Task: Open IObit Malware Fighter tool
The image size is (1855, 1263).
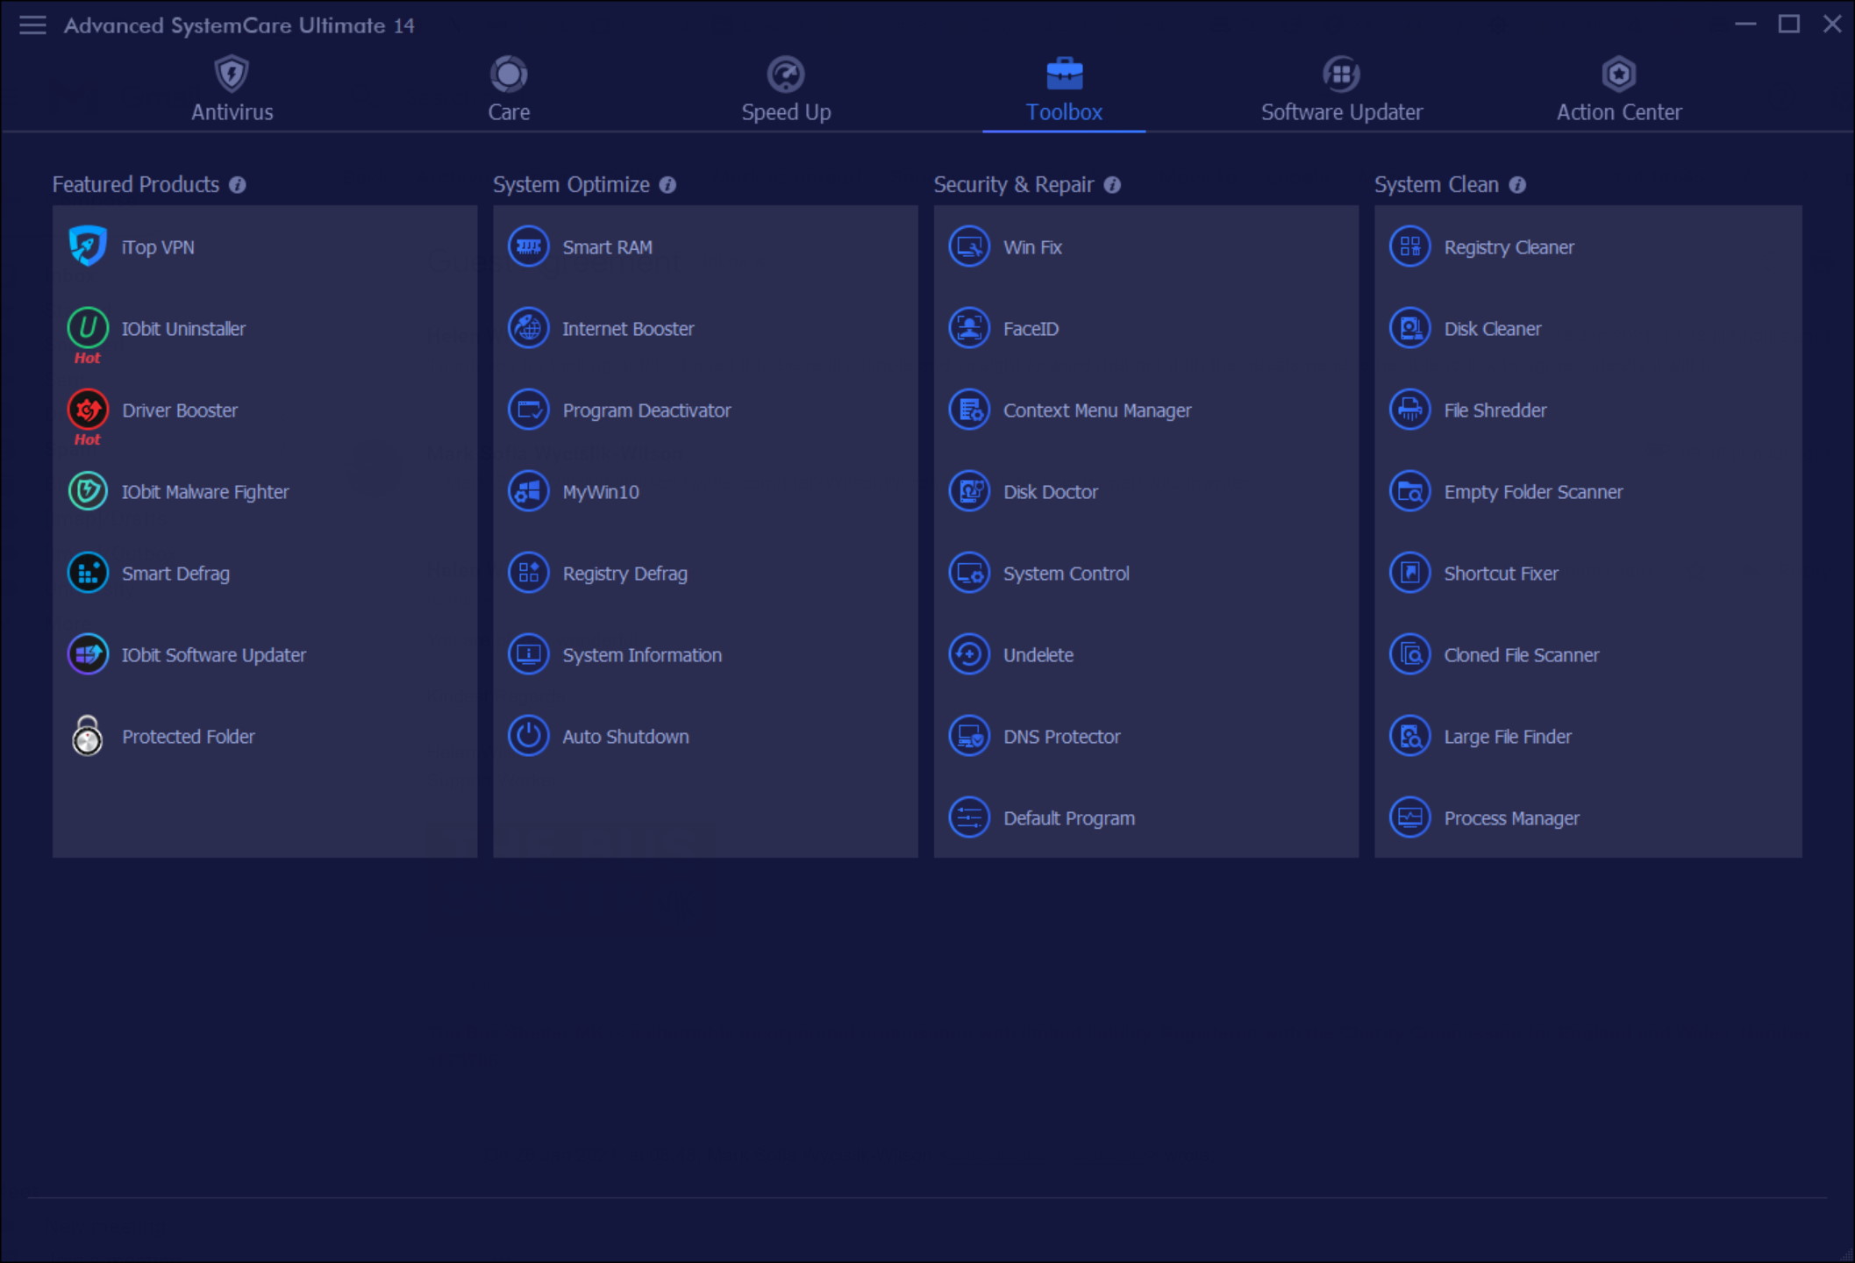Action: click(x=206, y=490)
